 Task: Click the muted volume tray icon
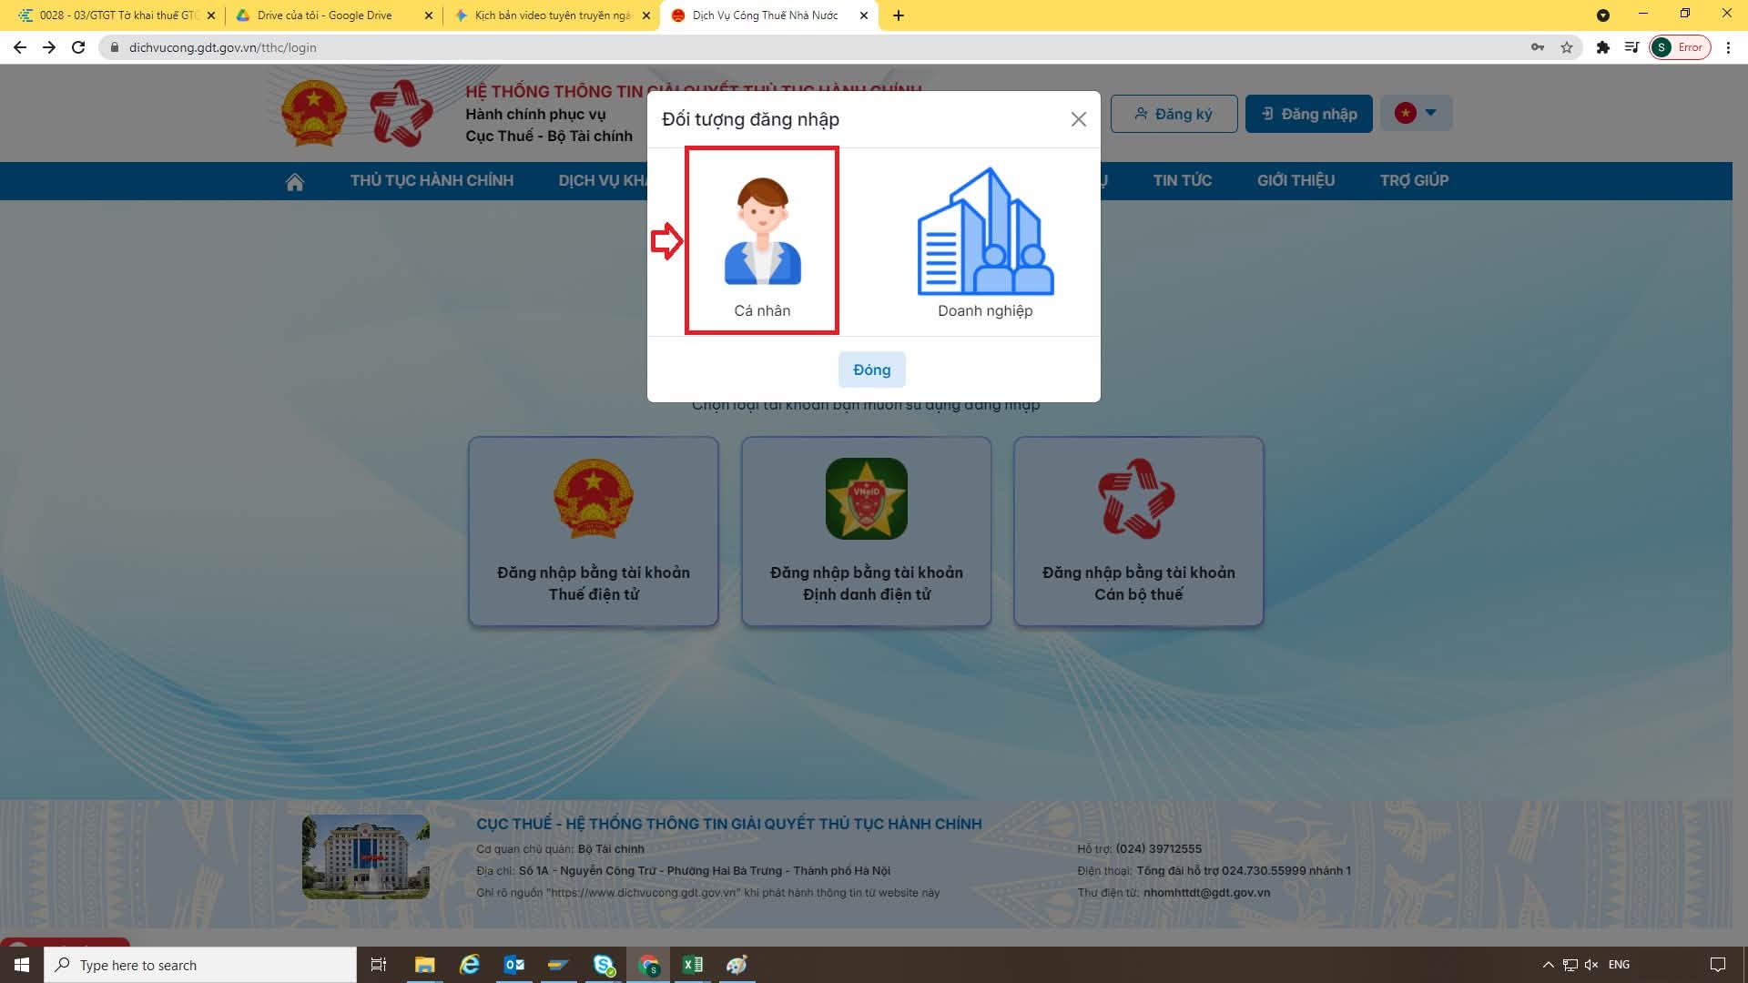tap(1591, 965)
